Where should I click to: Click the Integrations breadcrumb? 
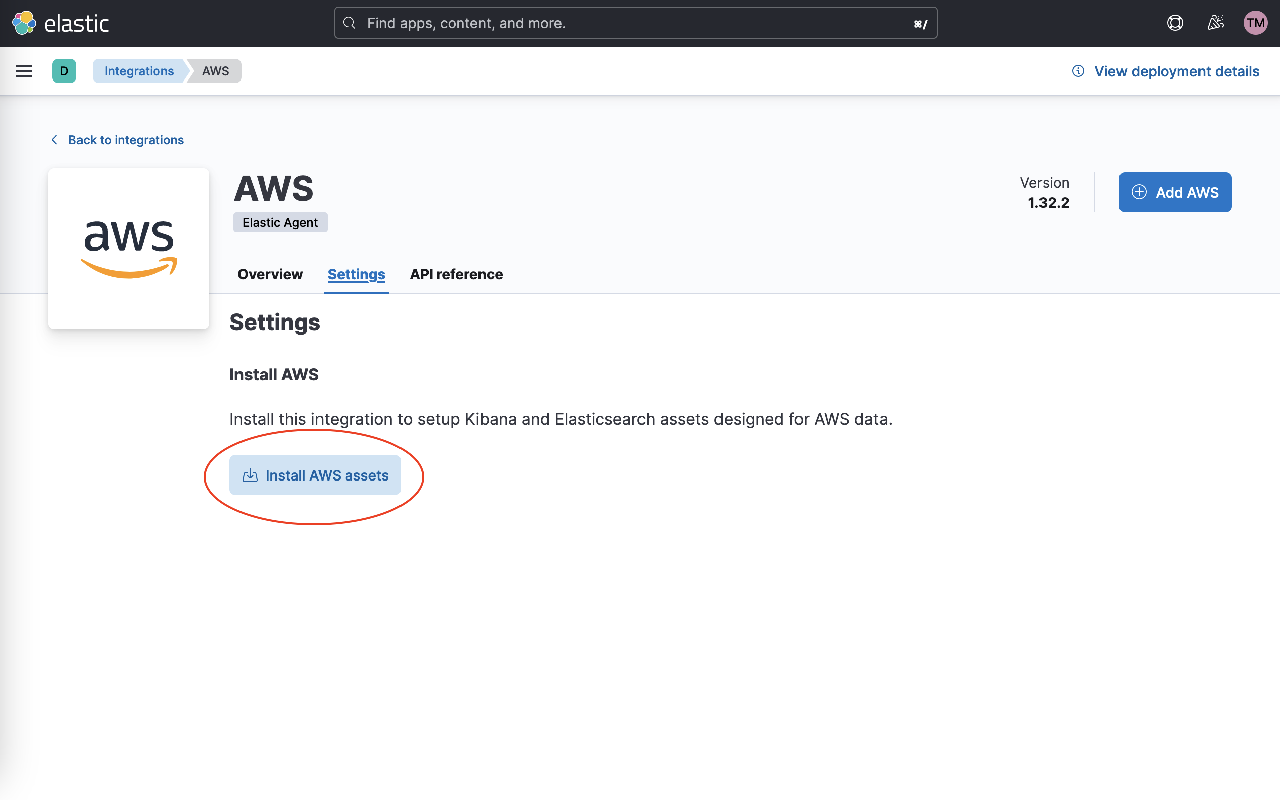138,70
